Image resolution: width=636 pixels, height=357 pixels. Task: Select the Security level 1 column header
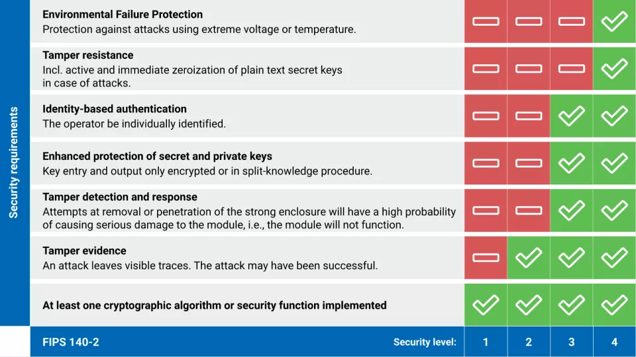point(486,342)
